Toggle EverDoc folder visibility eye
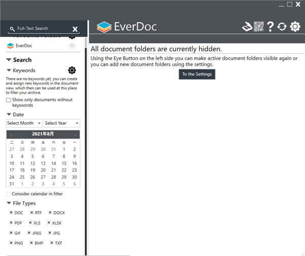The image size is (305, 256). (72, 46)
